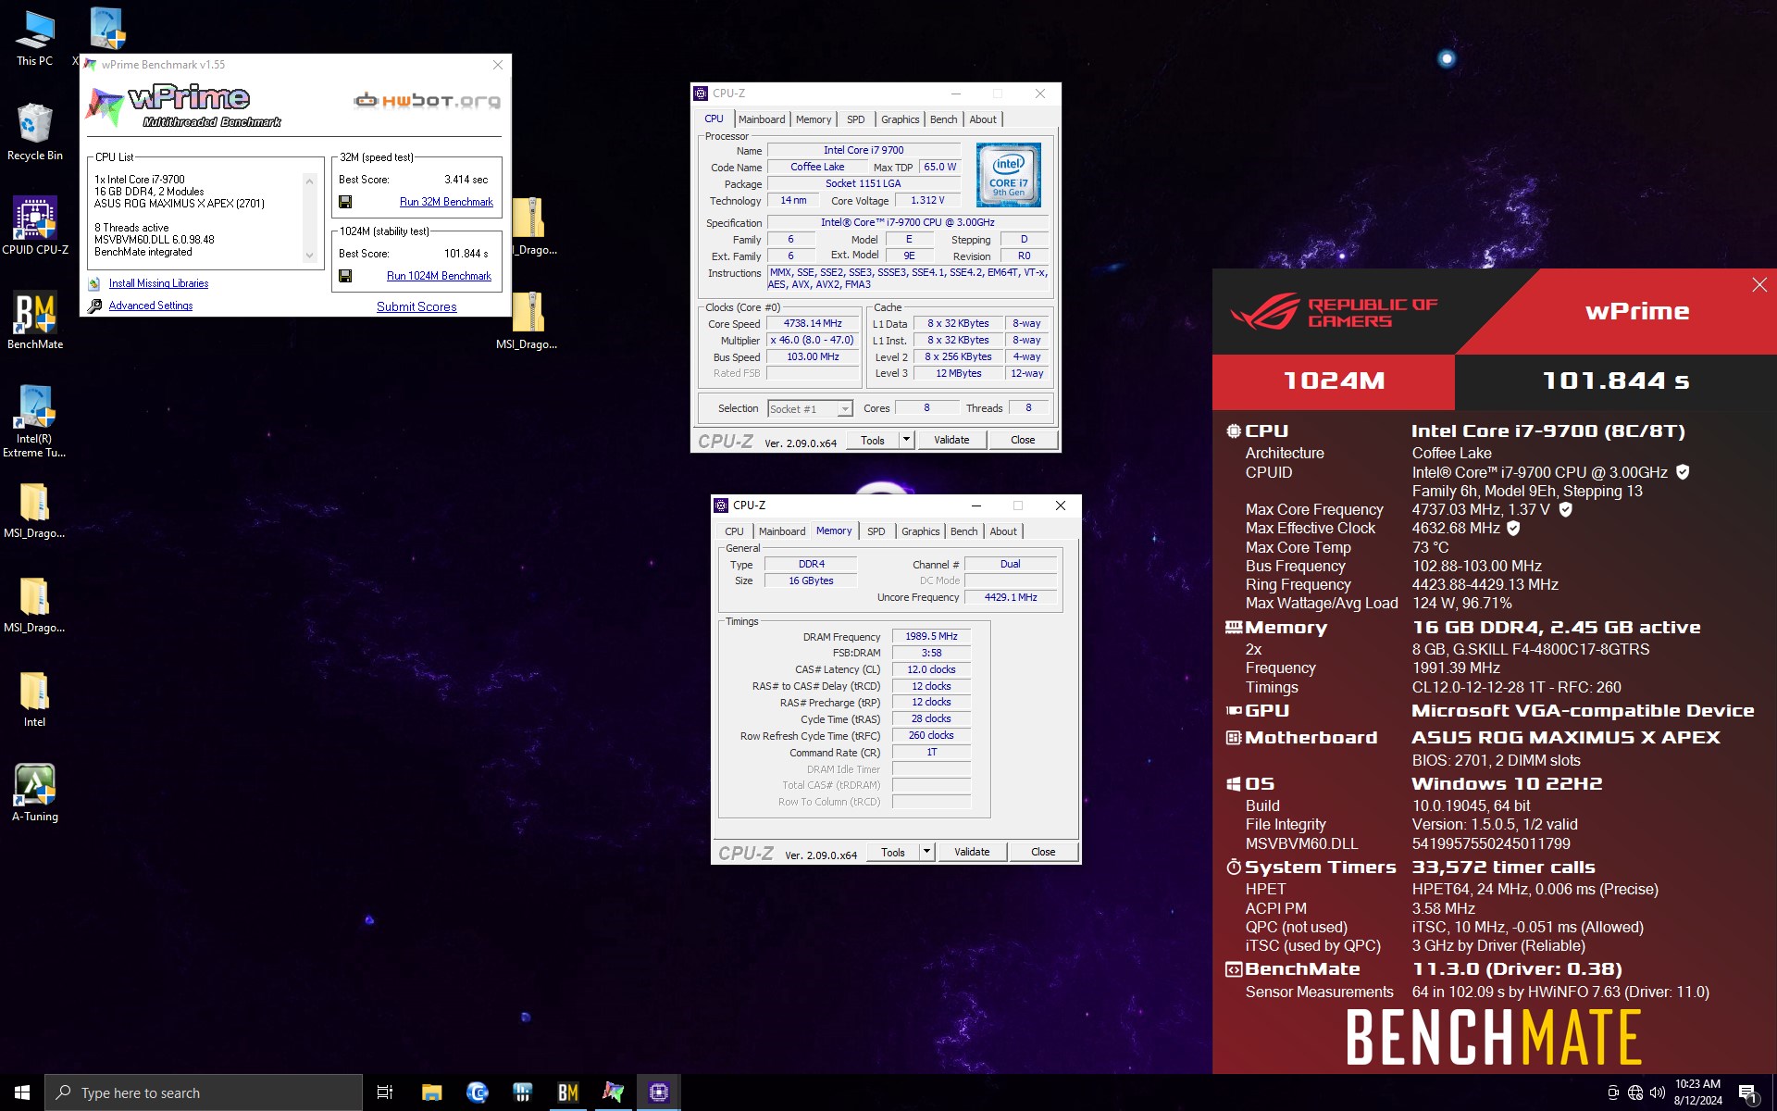The width and height of the screenshot is (1777, 1111).
Task: Open This PC desktop icon
Action: 34,38
